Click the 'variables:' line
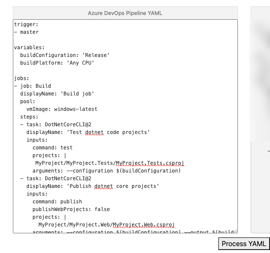This screenshot has height=253, width=270. 29,48
